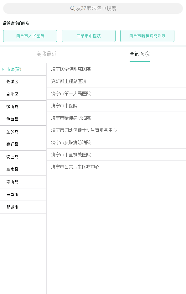The width and height of the screenshot is (186, 294).
Task: Select the 任城区 district
Action: [x=23, y=82]
